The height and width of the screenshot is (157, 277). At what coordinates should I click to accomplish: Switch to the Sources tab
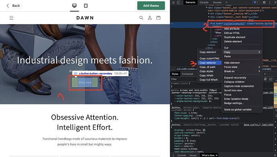click(217, 2)
